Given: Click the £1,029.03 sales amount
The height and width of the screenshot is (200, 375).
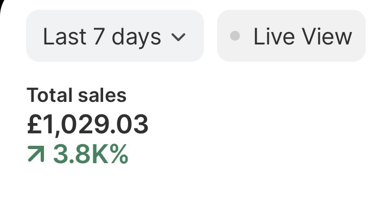Looking at the screenshot, I should (87, 124).
